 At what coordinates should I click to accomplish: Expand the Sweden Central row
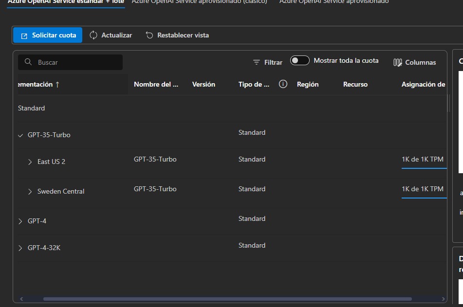(x=30, y=192)
